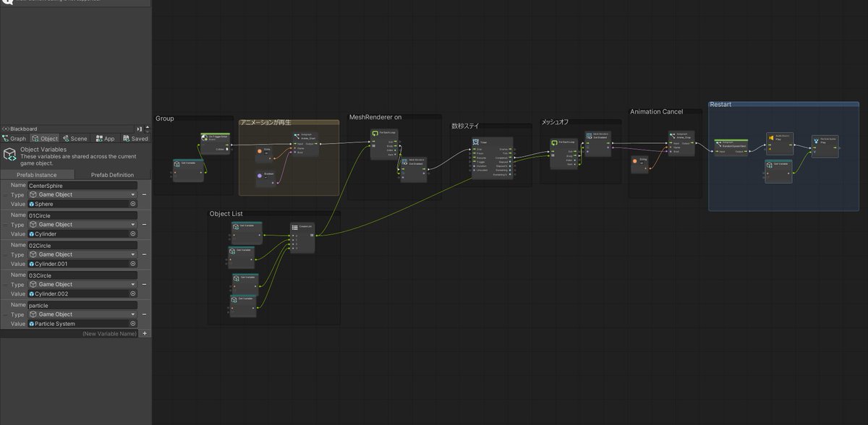Open Type dropdown for 01Circle variable
This screenshot has height=425, width=868.
82,225
